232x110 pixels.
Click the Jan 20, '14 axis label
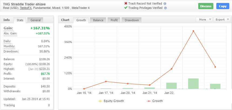[128, 93]
